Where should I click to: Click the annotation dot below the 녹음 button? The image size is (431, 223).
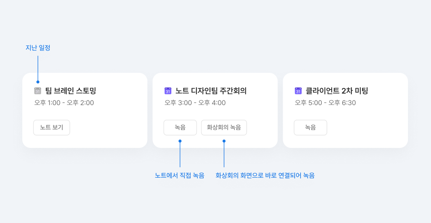tap(180, 140)
